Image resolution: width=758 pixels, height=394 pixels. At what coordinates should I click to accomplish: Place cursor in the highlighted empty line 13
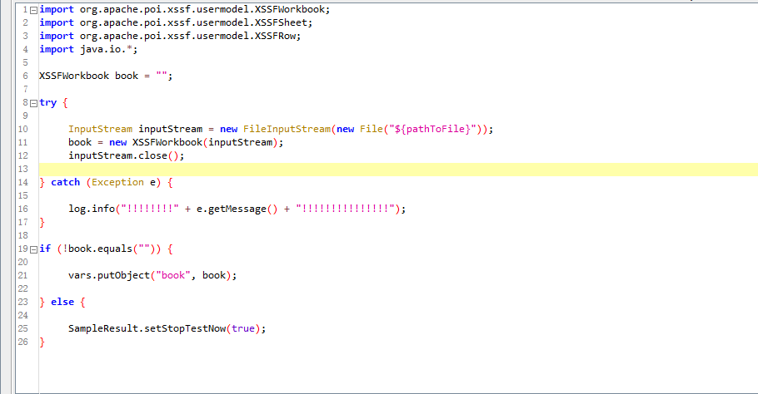(x=398, y=170)
